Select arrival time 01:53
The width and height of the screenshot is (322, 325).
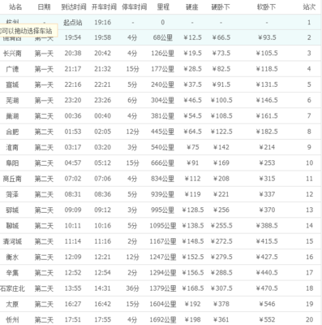73,132
